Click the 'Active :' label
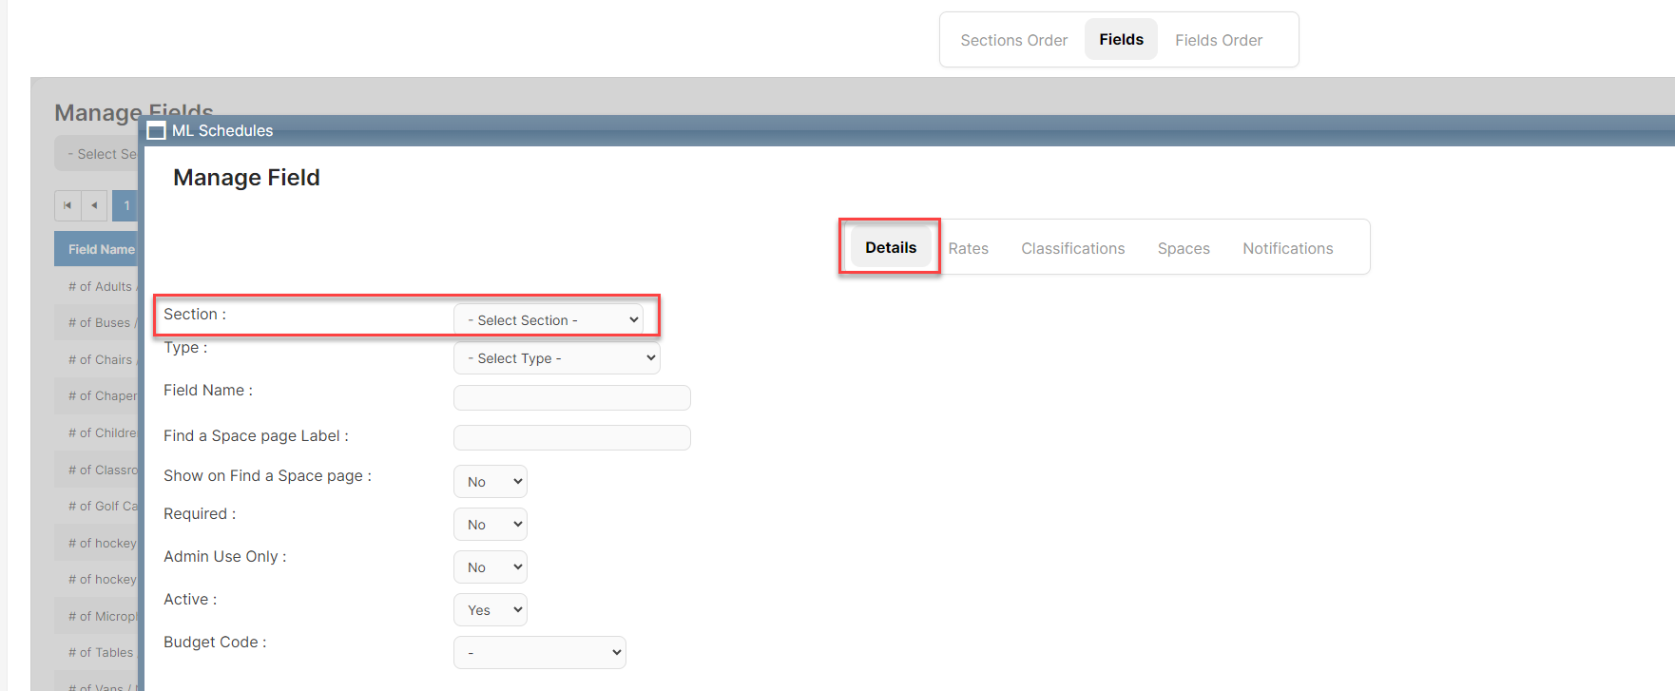The height and width of the screenshot is (691, 1675). [190, 600]
